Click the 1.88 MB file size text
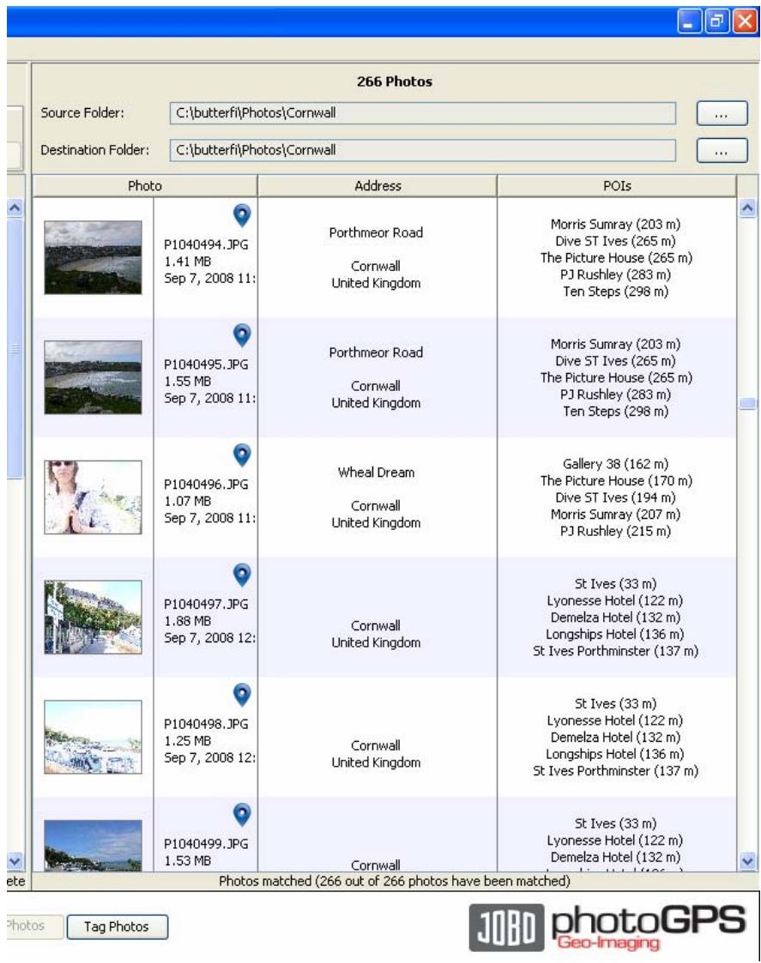 click(188, 621)
